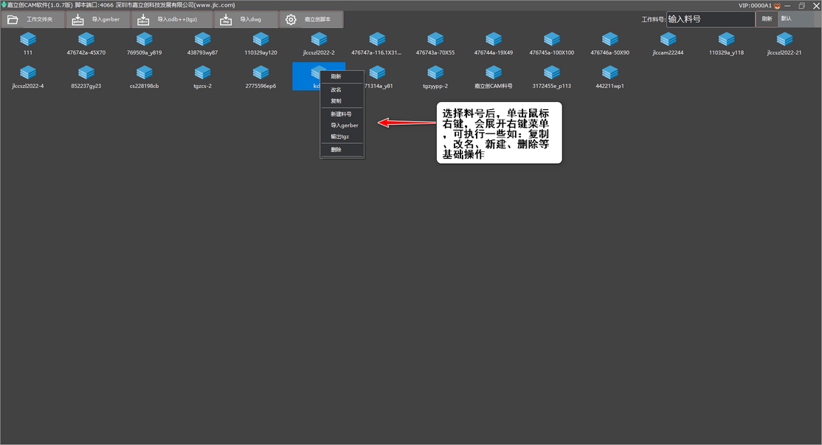Choose 导入gerber in the context menu

pyautogui.click(x=342, y=125)
